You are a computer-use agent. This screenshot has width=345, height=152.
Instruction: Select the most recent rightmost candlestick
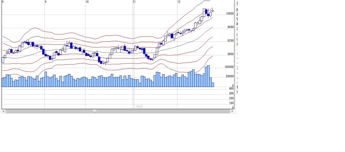point(212,10)
